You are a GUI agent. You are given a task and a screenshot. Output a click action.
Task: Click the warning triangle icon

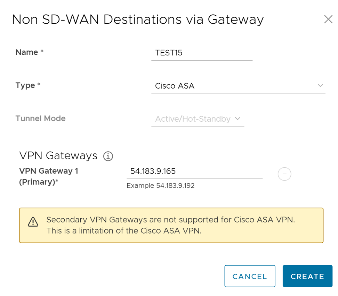(x=33, y=222)
